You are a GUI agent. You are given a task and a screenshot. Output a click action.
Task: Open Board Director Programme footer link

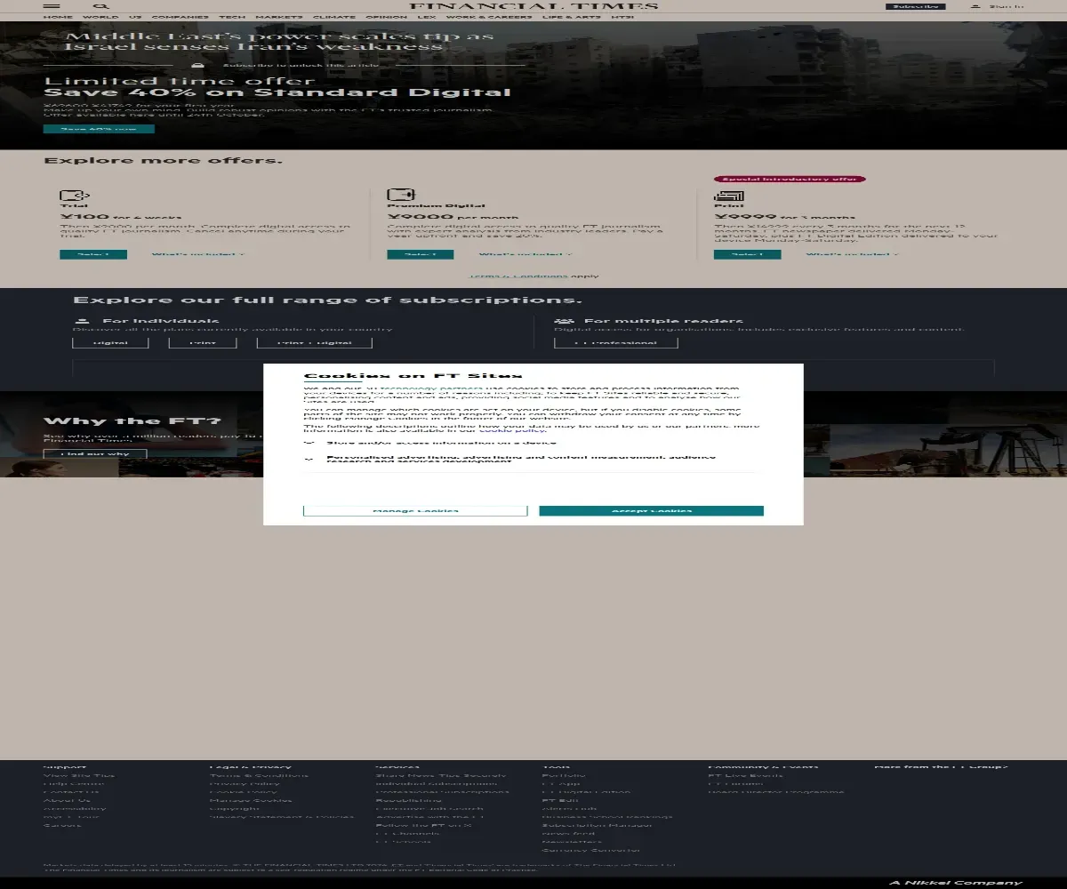point(776,791)
